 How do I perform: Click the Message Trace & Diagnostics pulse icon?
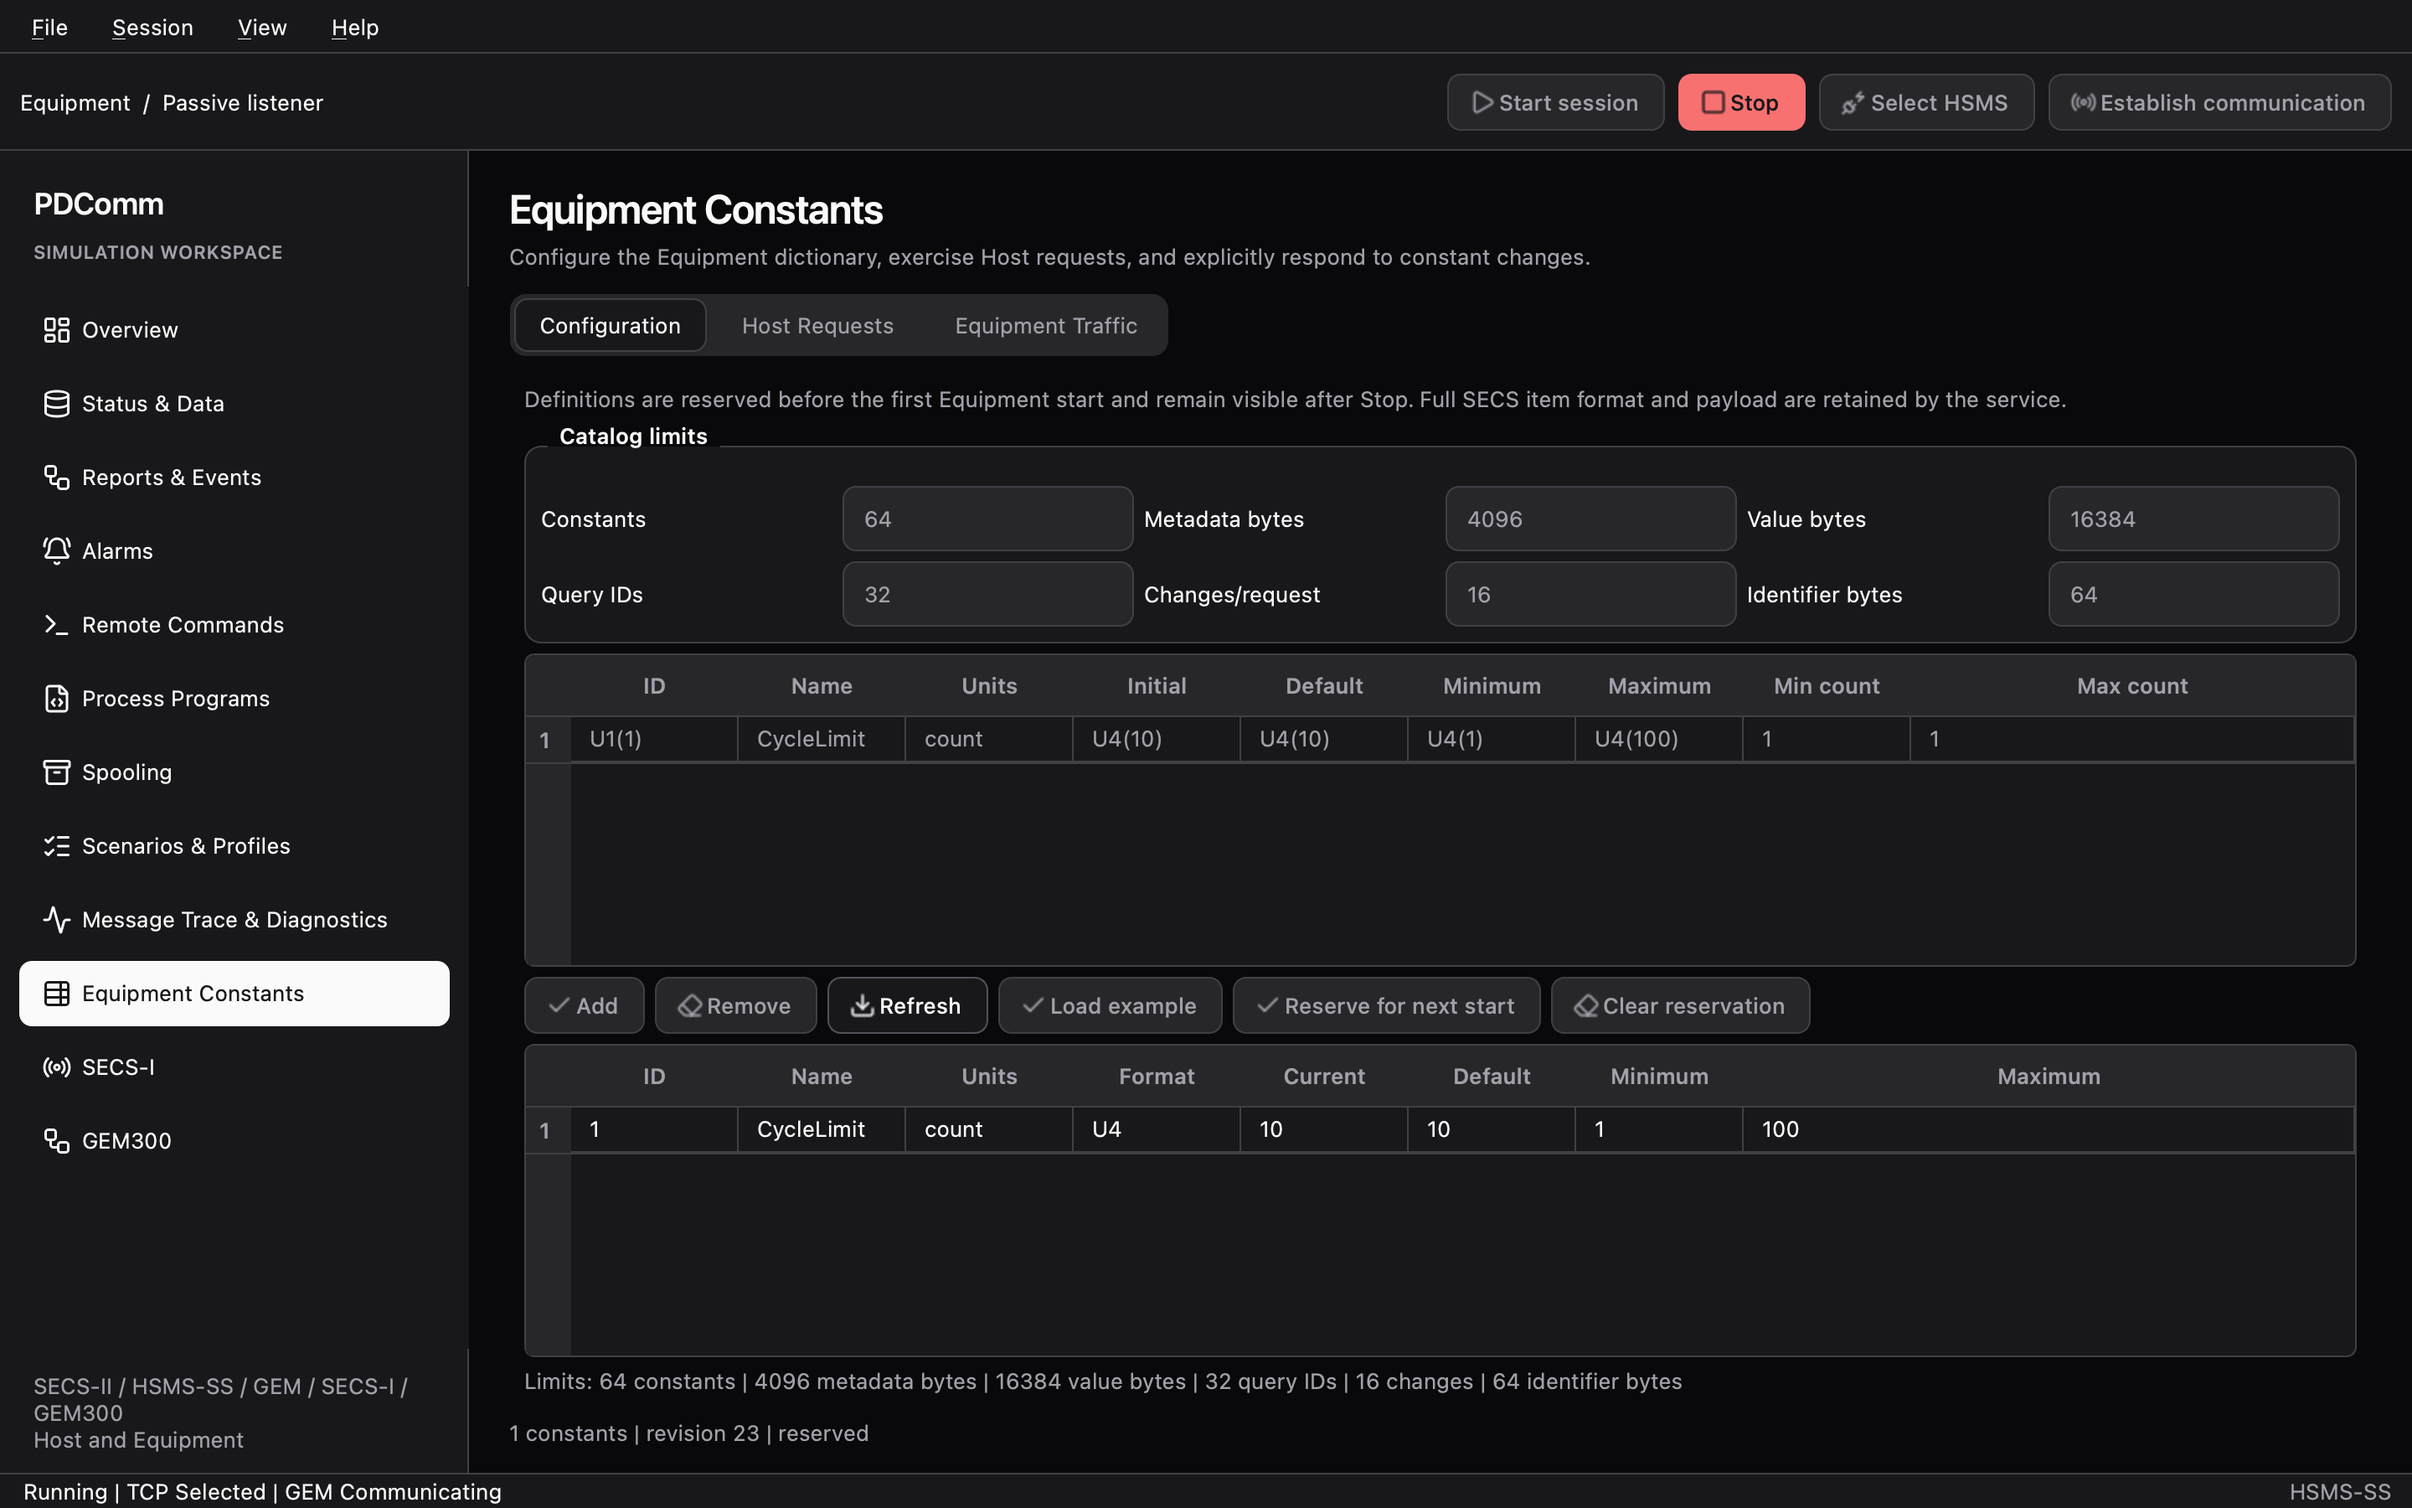[57, 921]
